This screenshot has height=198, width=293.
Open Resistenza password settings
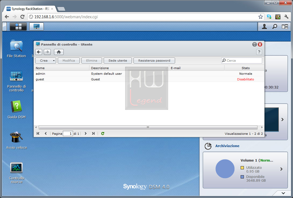click(154, 61)
